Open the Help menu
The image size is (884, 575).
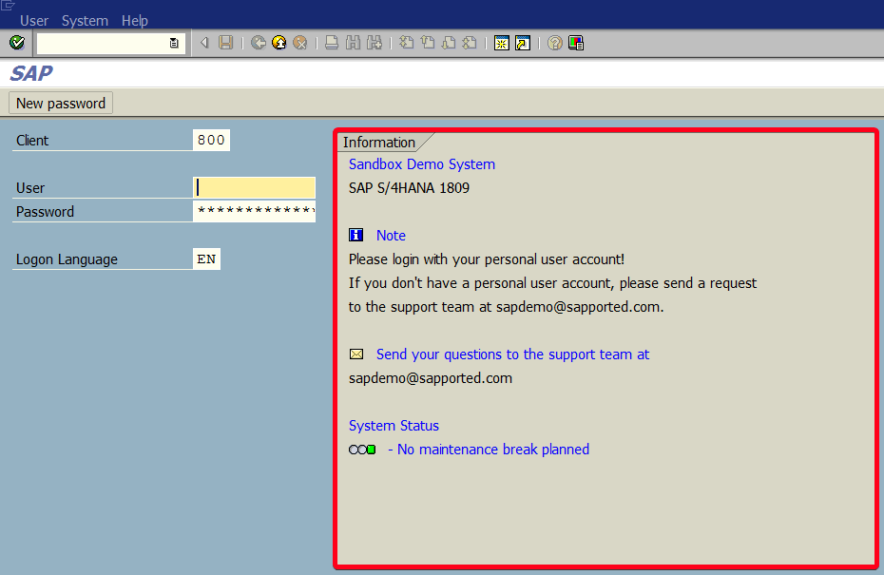[135, 20]
